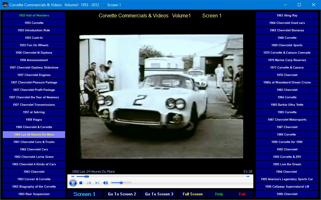
Task: Skip to previous track button
Action: tap(89, 183)
